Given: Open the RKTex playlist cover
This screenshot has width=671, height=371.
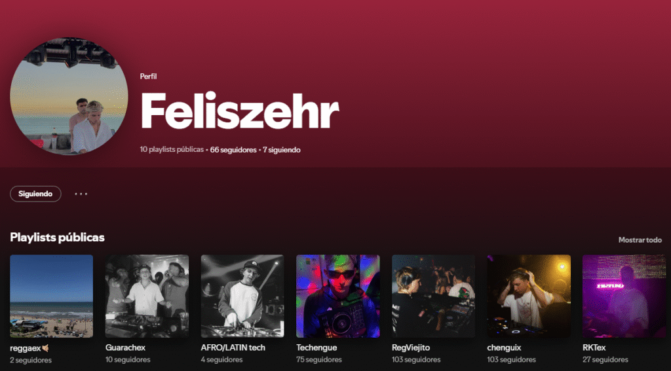Looking at the screenshot, I should (x=624, y=296).
